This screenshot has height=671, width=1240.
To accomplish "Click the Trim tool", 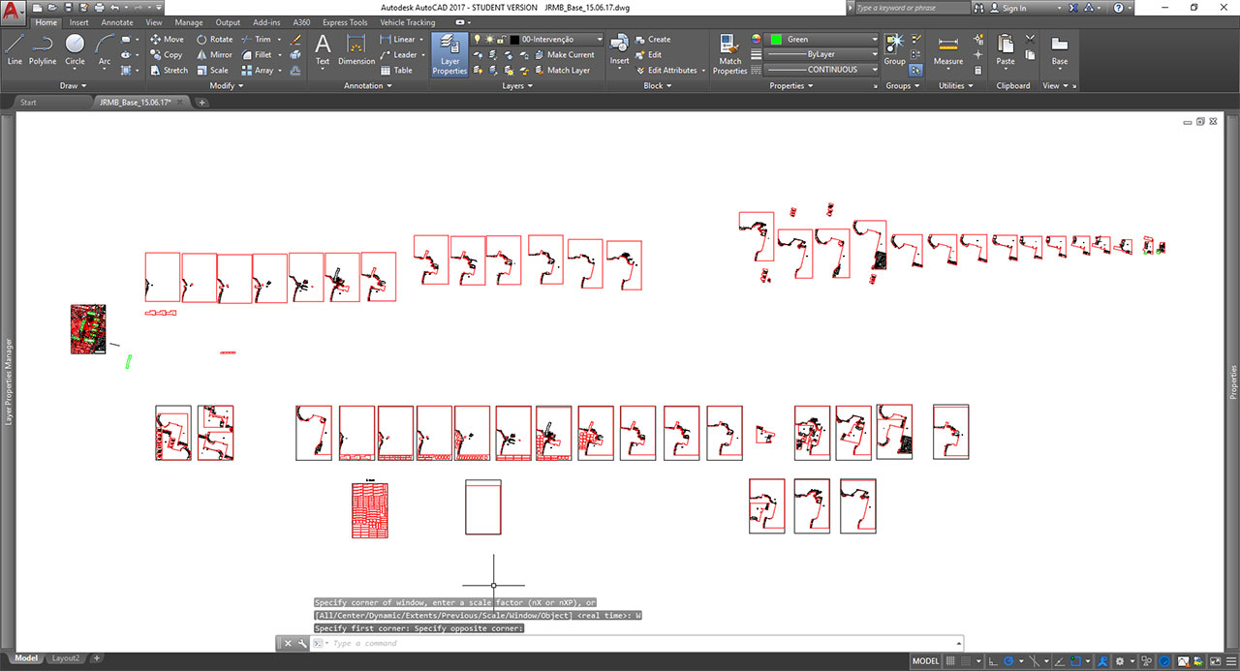I will click(256, 40).
